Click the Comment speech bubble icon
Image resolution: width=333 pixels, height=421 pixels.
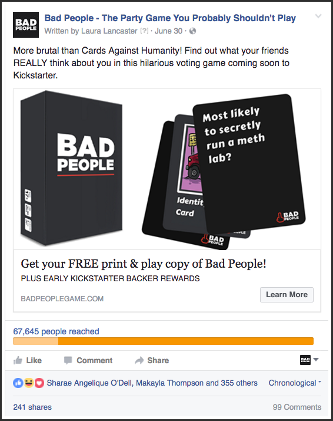pos(68,360)
